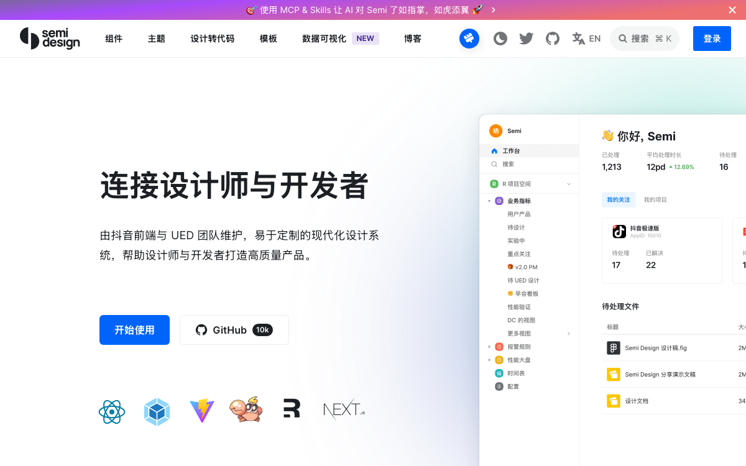Click the React logo icon
Image resolution: width=746 pixels, height=466 pixels.
[112, 412]
